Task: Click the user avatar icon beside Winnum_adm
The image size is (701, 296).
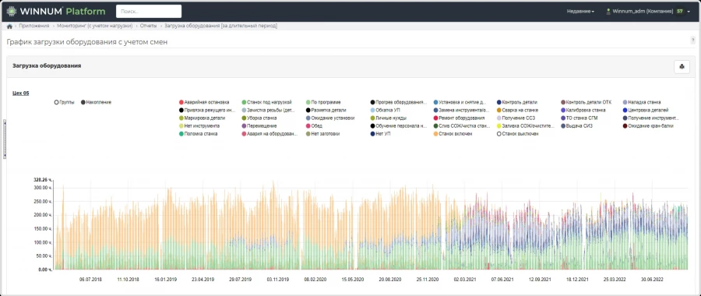Action: pyautogui.click(x=608, y=11)
